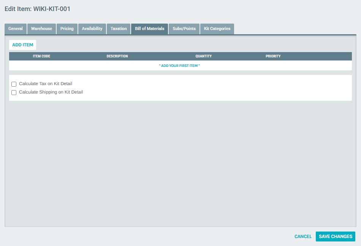
Task: Click the QUANTITY column header
Action: tap(204, 56)
